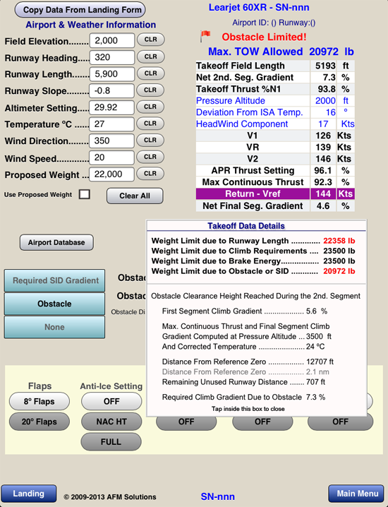Click the Net Final Seg. Gradient label

coord(253,206)
